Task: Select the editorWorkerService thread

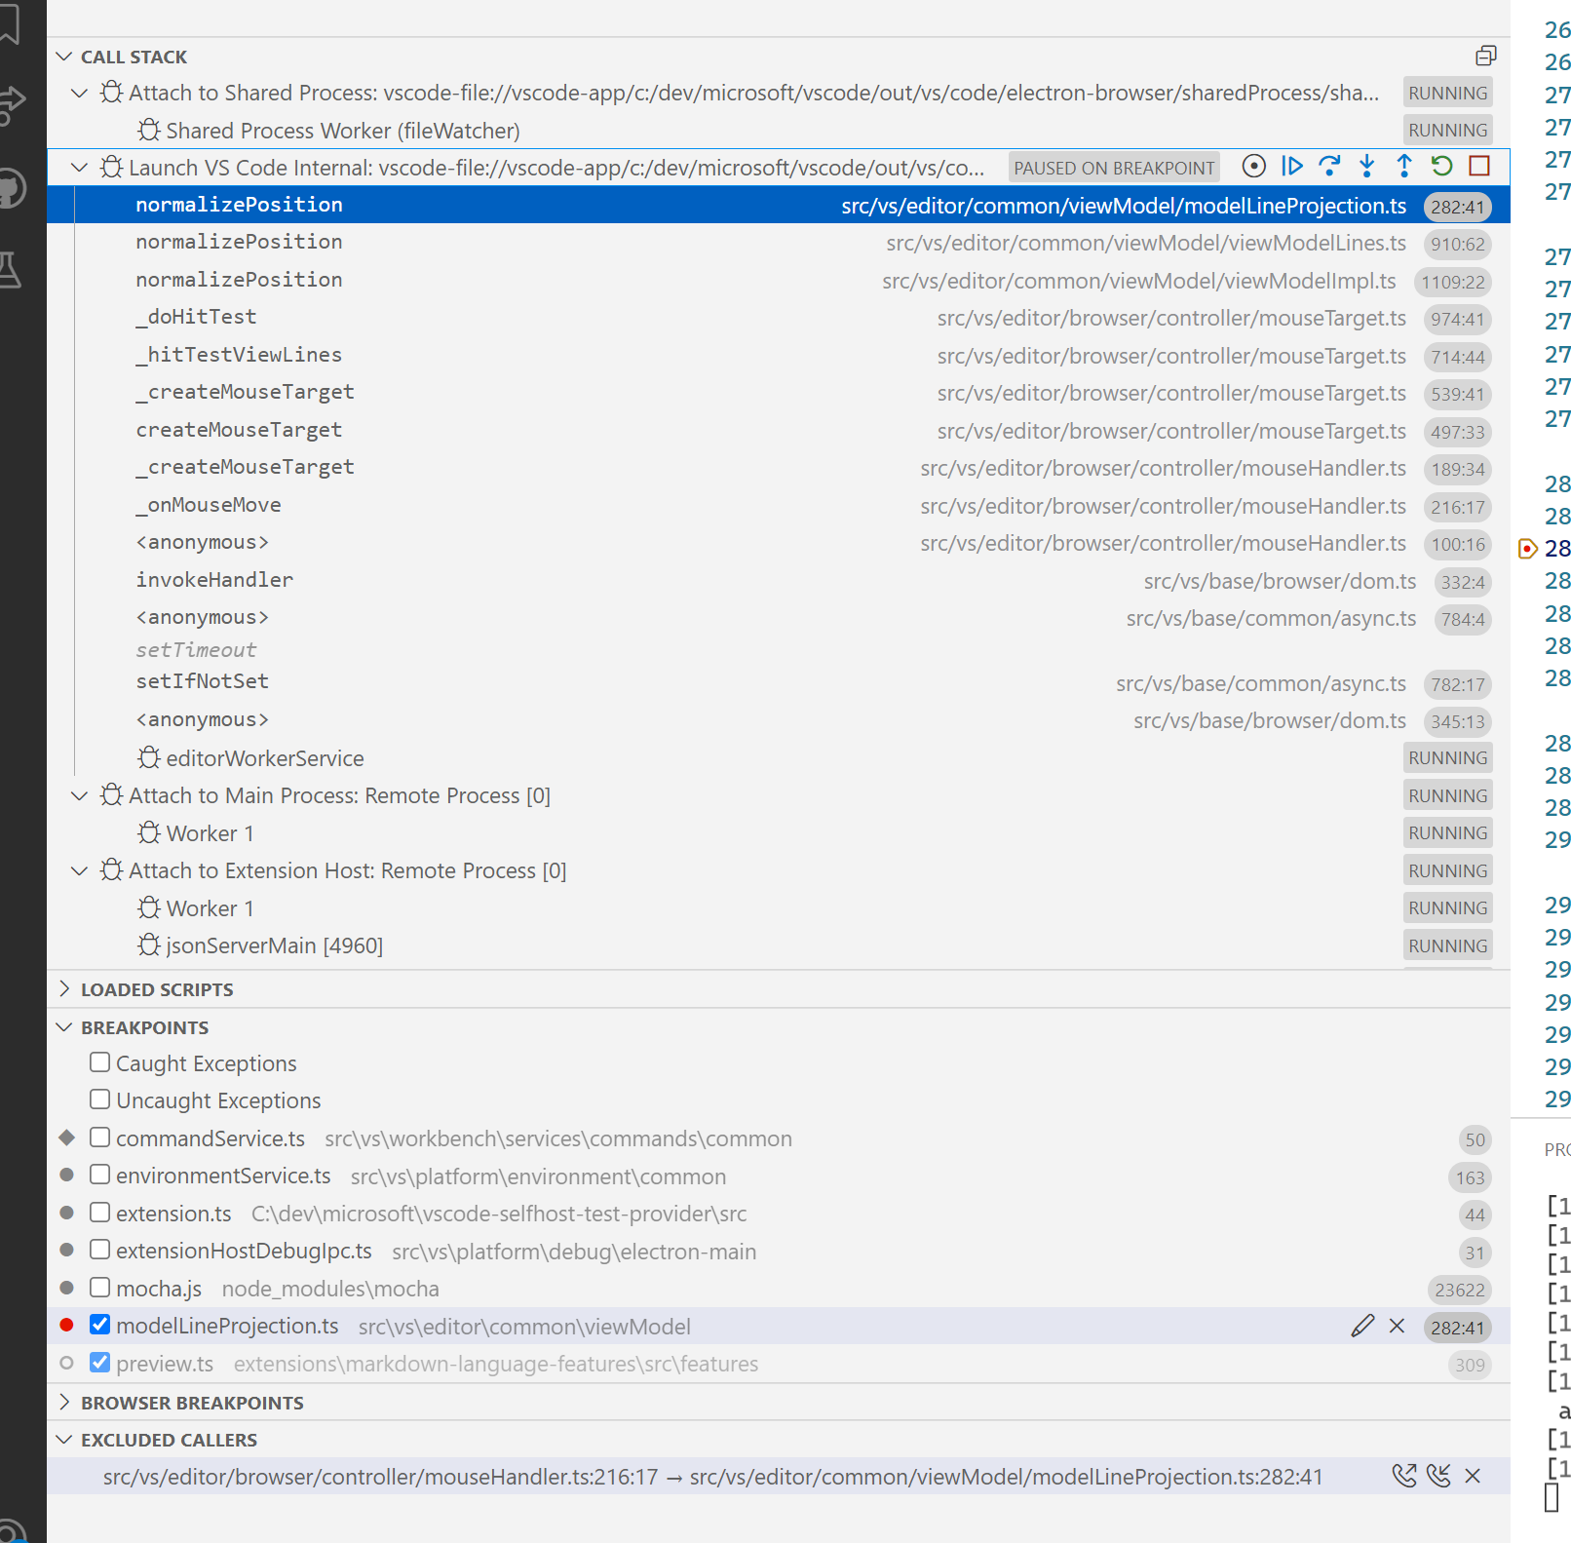Action: point(778,758)
